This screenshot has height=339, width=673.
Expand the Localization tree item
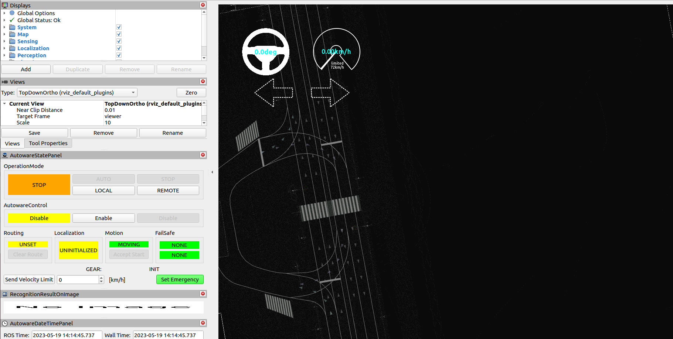pyautogui.click(x=4, y=48)
